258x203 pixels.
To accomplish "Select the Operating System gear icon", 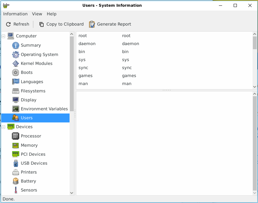I will tap(16, 54).
